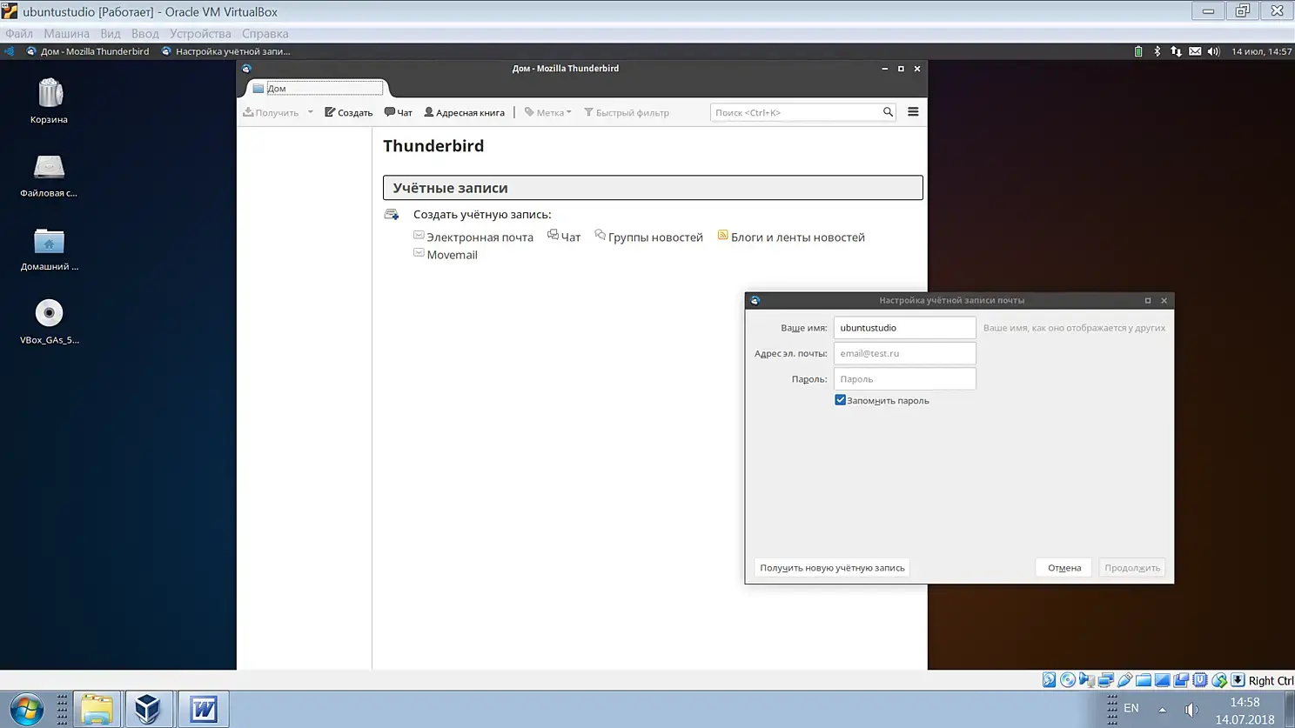Viewport: 1295px width, 728px height.
Task: Open the Машина menu in VirtualBox
Action: click(x=67, y=34)
